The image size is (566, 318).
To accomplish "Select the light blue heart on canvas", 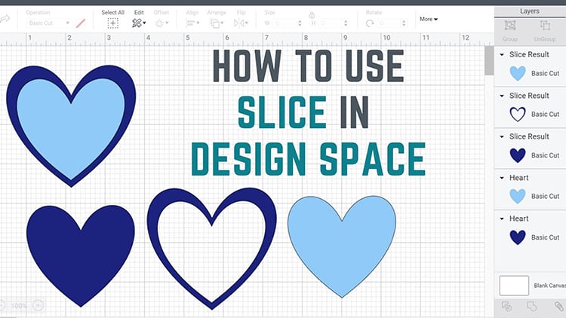I will [342, 247].
